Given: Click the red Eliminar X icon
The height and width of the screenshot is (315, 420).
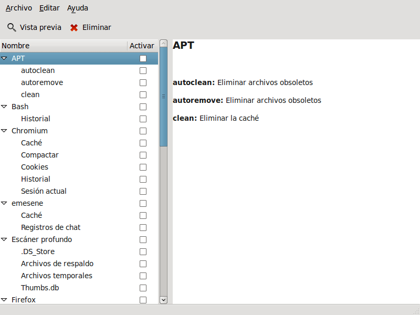Looking at the screenshot, I should 74,27.
